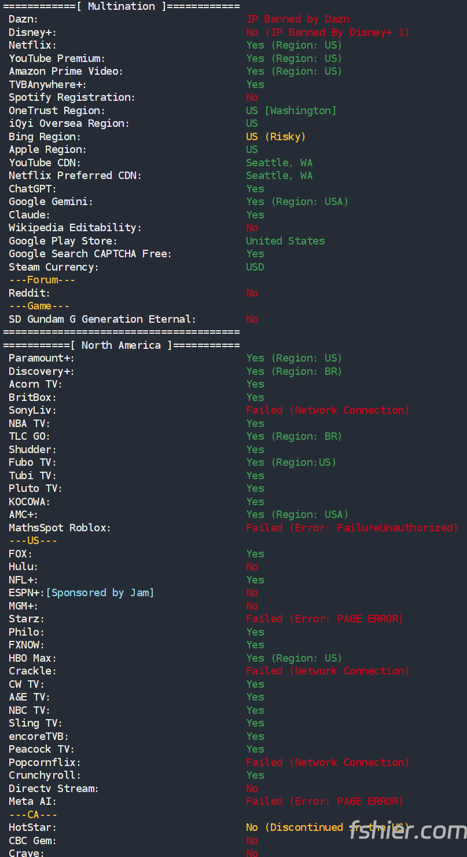This screenshot has width=467, height=857.
Task: Select the Wikipedia Editability label
Action: pos(75,228)
